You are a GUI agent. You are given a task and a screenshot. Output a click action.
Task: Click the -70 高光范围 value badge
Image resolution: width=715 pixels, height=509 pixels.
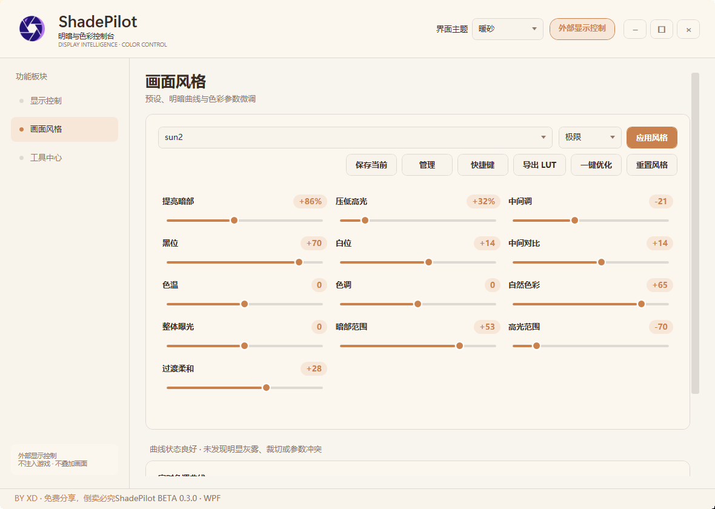(x=660, y=327)
